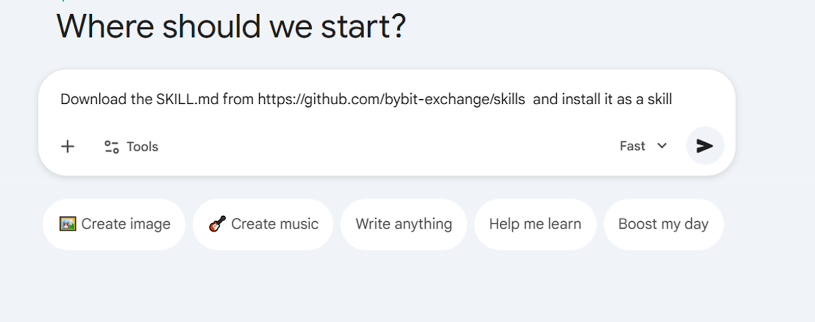Place cursor after the word skill

(672, 99)
